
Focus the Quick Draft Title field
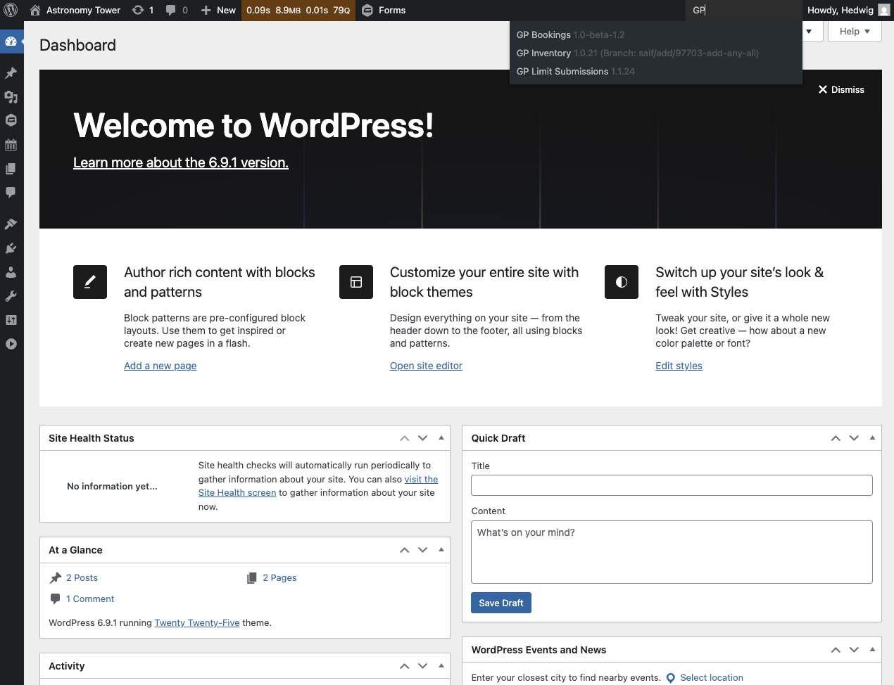672,485
